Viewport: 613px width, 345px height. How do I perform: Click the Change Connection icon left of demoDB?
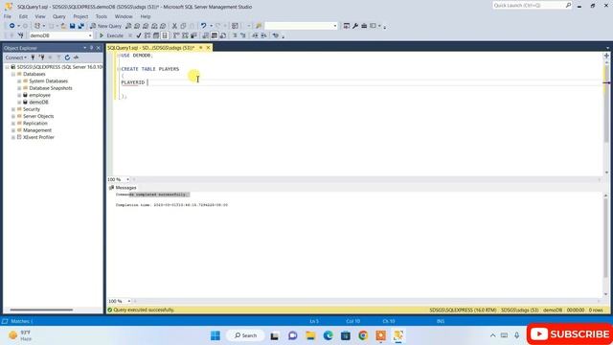point(21,35)
